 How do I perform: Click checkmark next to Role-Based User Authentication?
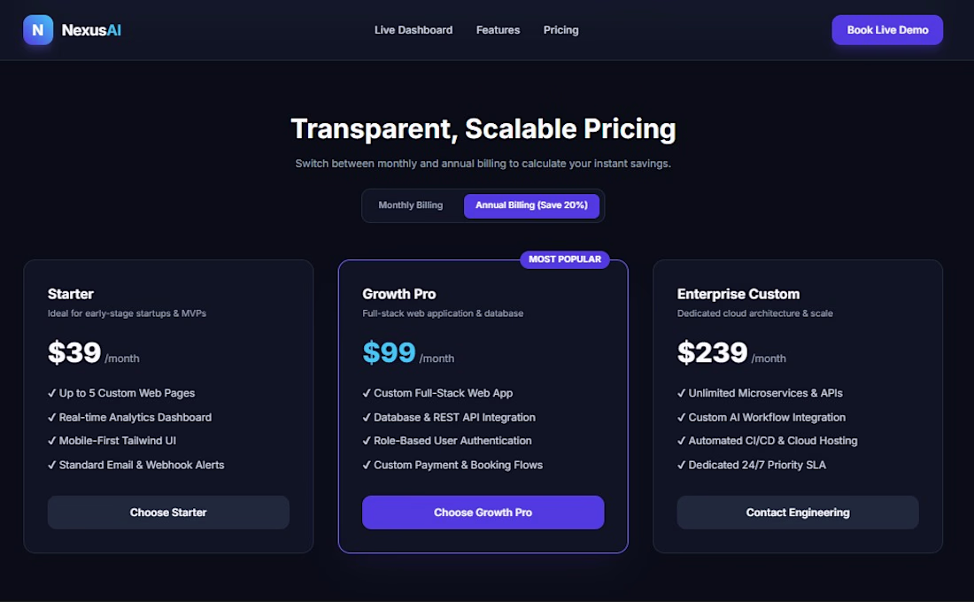(x=367, y=441)
